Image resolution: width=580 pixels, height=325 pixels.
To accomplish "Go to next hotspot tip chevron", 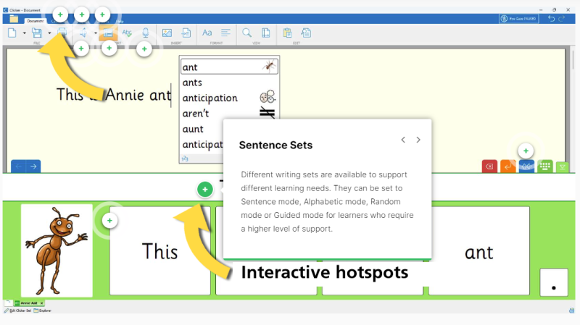I will [418, 140].
